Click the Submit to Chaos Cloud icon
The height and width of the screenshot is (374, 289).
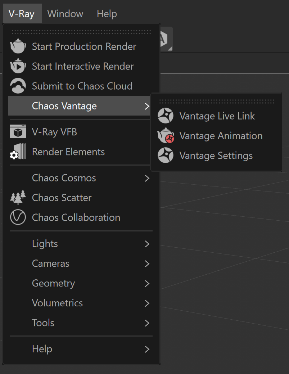pos(18,86)
